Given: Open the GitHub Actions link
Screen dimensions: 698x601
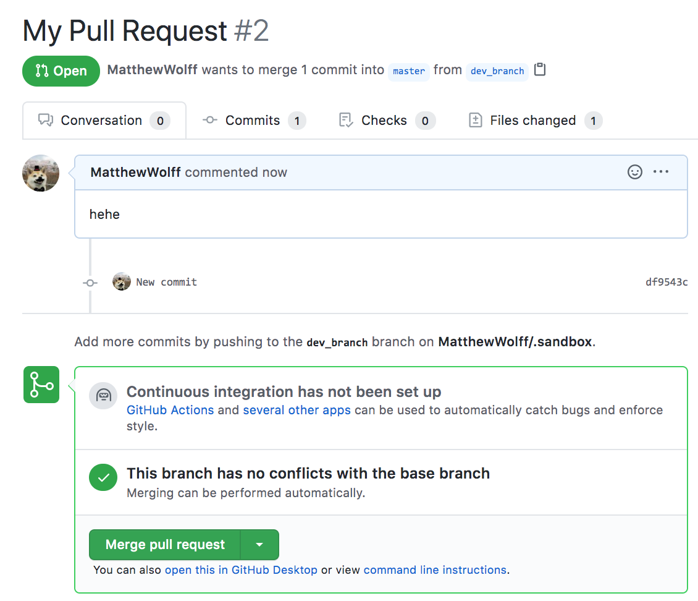Looking at the screenshot, I should [x=170, y=410].
